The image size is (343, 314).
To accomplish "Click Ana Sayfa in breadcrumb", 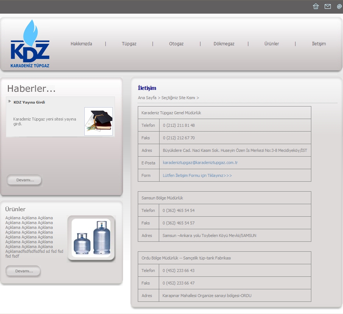I will (x=147, y=98).
